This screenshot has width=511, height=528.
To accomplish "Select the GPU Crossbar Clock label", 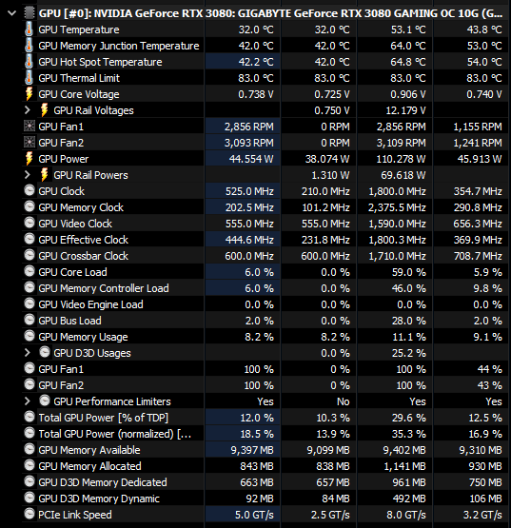I will [x=83, y=256].
